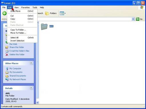Open the Views dropdown arrow

(65, 13)
